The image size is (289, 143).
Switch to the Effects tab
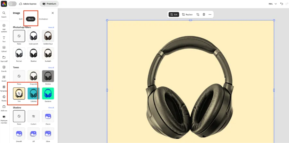[x=30, y=19]
